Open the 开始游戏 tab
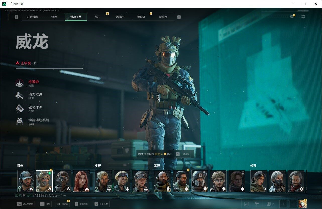This screenshot has width=322, height=209. [32, 17]
